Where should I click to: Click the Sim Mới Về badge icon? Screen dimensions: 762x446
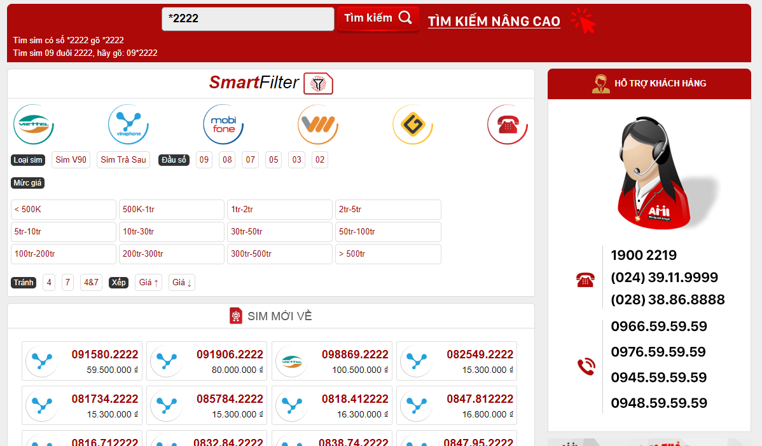coord(236,316)
